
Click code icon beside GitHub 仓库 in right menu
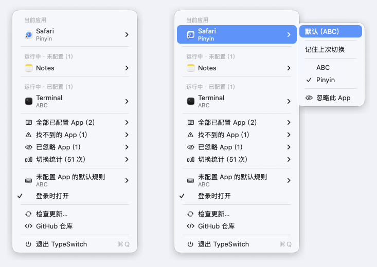191,226
